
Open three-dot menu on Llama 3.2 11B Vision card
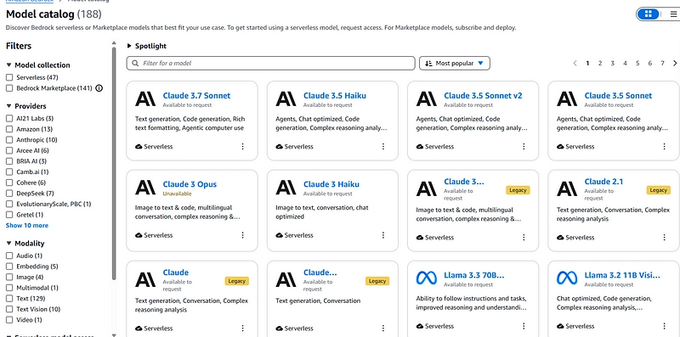pyautogui.click(x=664, y=326)
